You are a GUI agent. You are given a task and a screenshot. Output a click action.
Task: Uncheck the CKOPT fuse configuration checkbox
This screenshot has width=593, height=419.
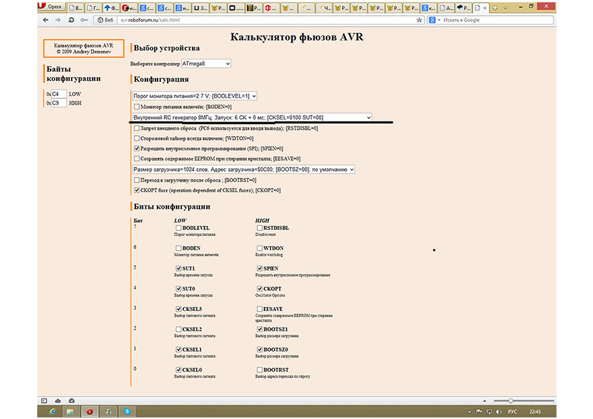pyautogui.click(x=137, y=191)
